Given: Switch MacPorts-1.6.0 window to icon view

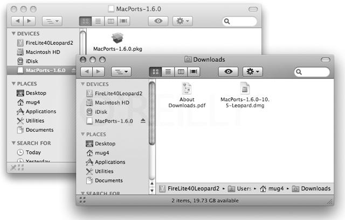Looking at the screenshot, I should (x=85, y=21).
